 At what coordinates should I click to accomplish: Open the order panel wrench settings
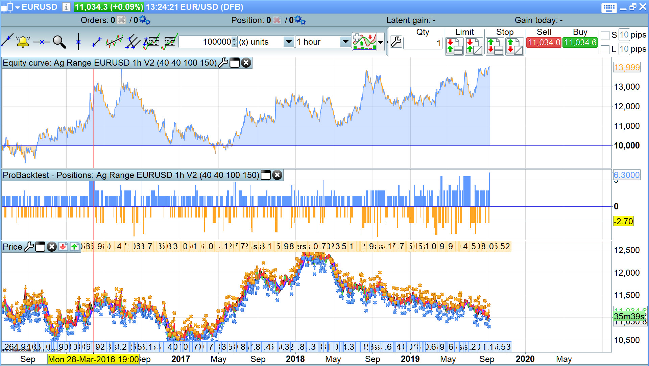coord(396,42)
